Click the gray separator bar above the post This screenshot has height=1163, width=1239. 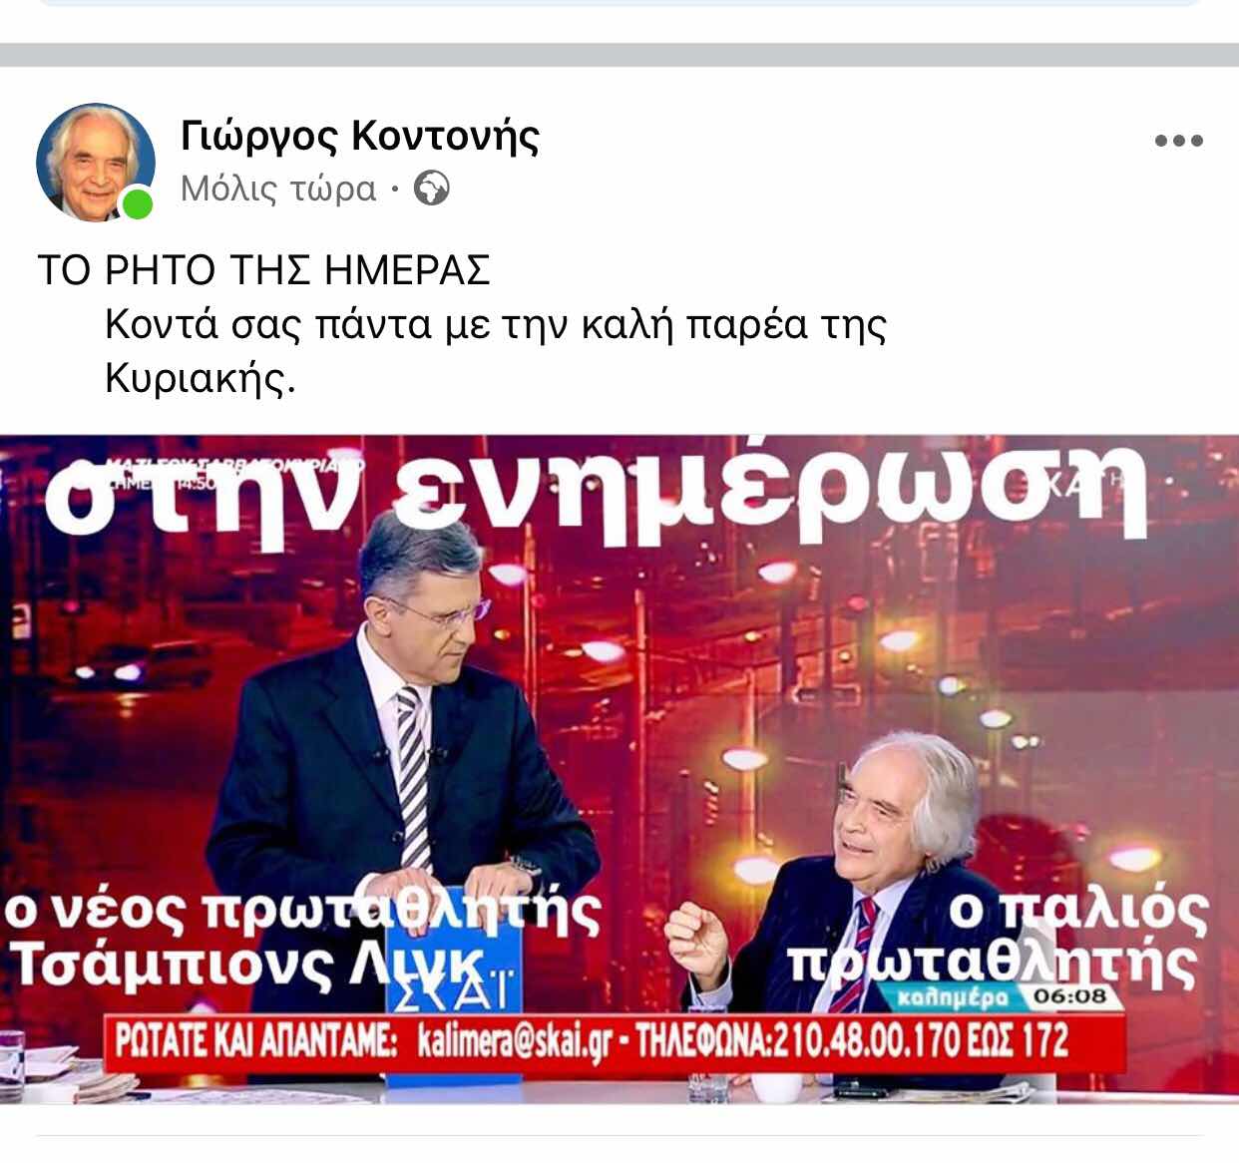click(619, 55)
